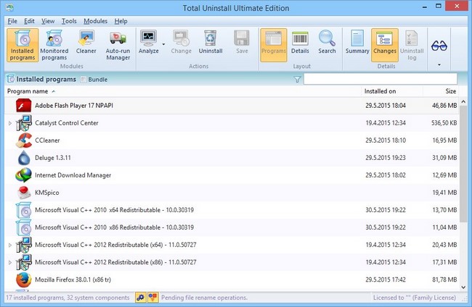The width and height of the screenshot is (472, 307).
Task: Open the Tools menu
Action: [69, 22]
